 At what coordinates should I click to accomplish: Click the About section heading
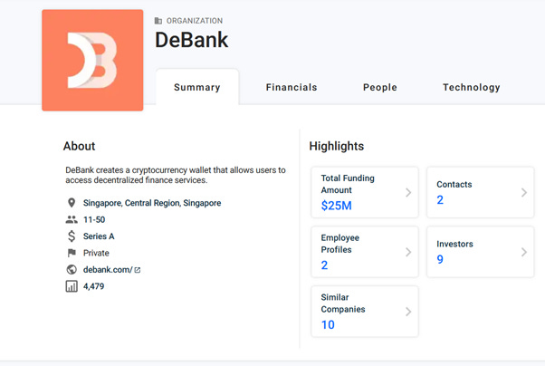(x=80, y=146)
